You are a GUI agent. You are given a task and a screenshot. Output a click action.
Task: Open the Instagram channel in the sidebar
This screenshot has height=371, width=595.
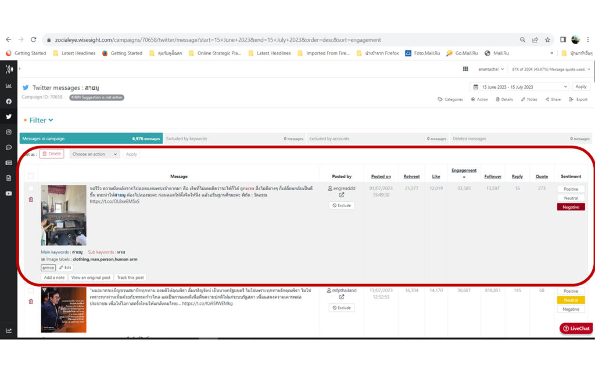click(9, 132)
